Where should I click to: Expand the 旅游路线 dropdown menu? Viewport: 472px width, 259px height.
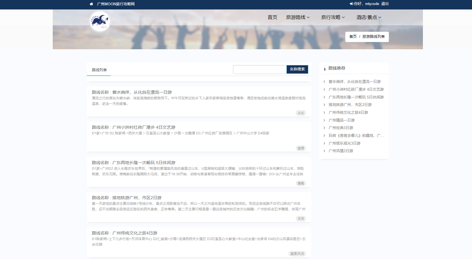(298, 17)
